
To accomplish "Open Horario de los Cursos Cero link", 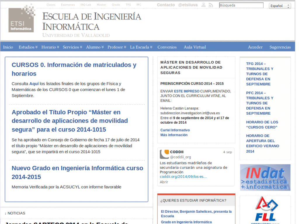I will coord(262,125).
